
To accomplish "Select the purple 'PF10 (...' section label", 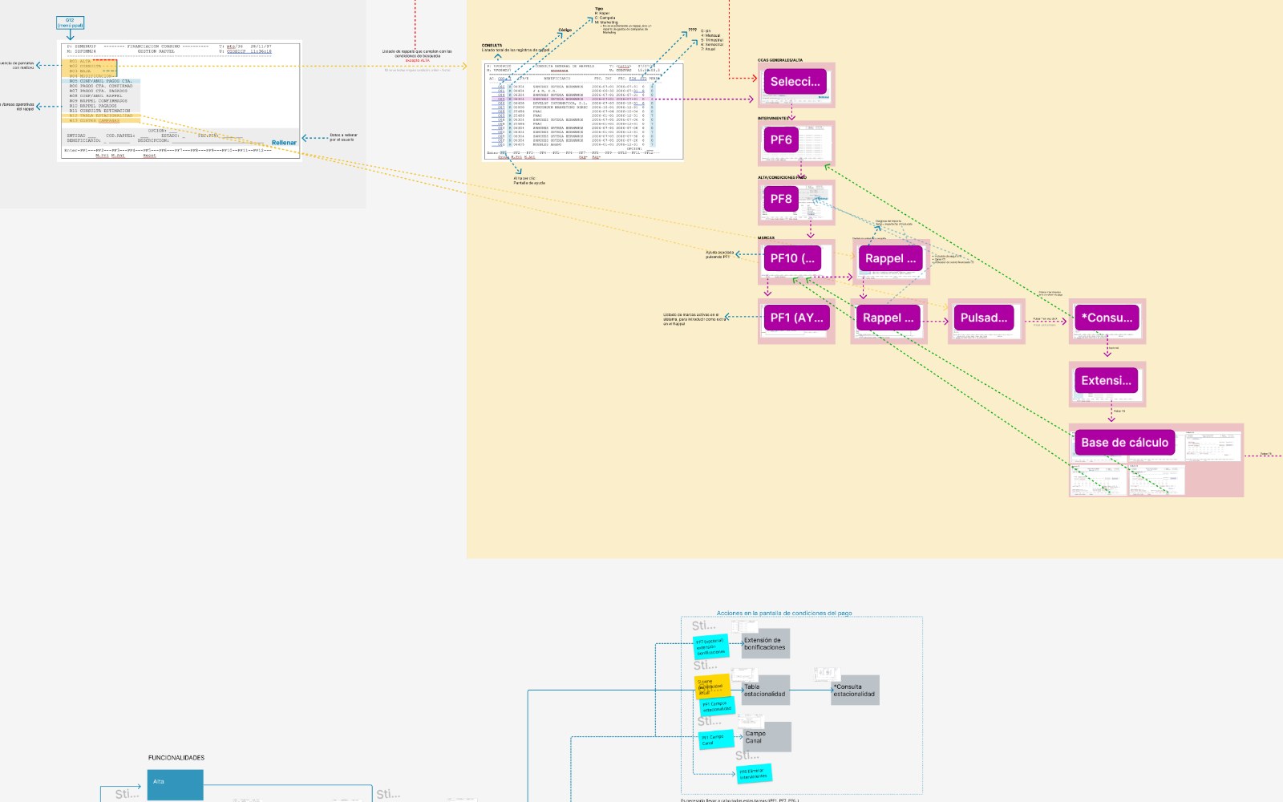I will (x=792, y=258).
